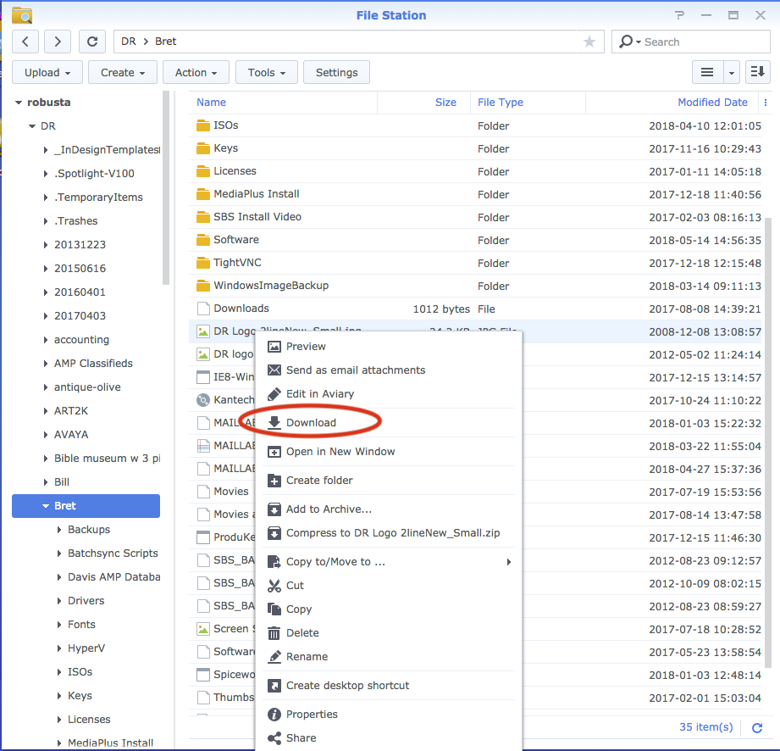Click the File Station icon in the title bar
Viewport: 780px width, 751px height.
point(23,14)
